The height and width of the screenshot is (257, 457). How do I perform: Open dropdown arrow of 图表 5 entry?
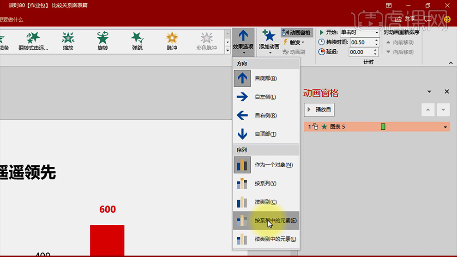tap(445, 127)
